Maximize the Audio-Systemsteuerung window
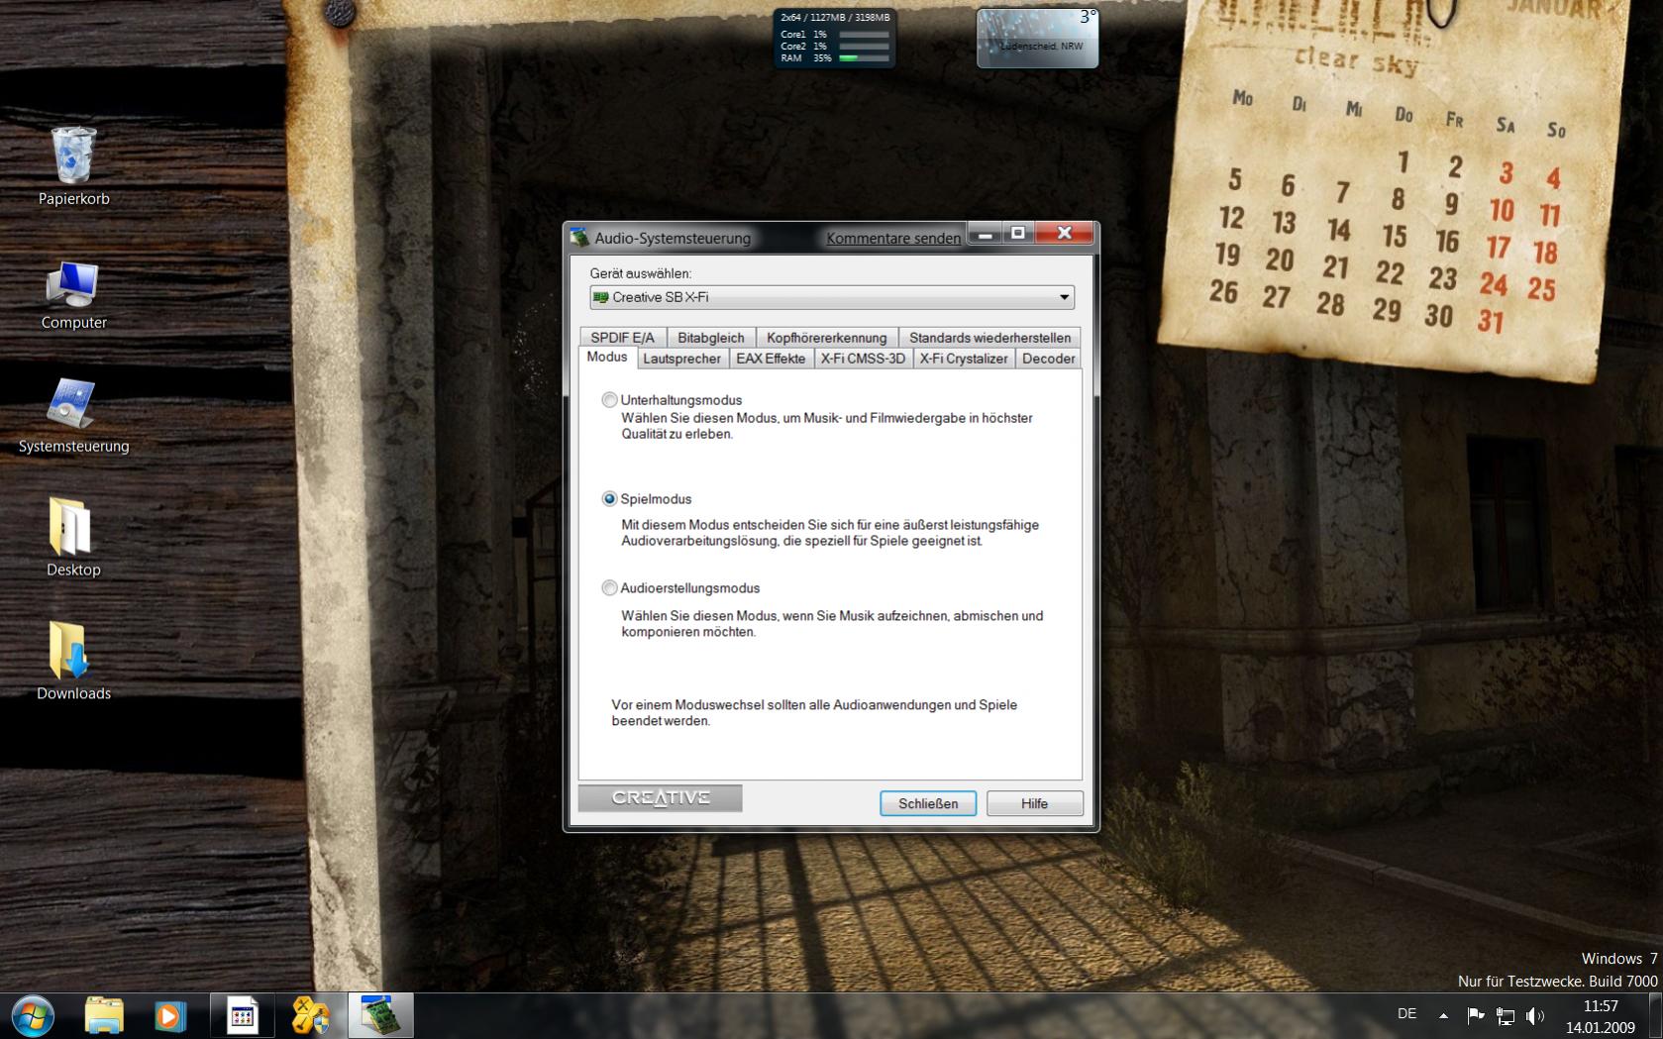This screenshot has width=1663, height=1039. (x=1017, y=234)
